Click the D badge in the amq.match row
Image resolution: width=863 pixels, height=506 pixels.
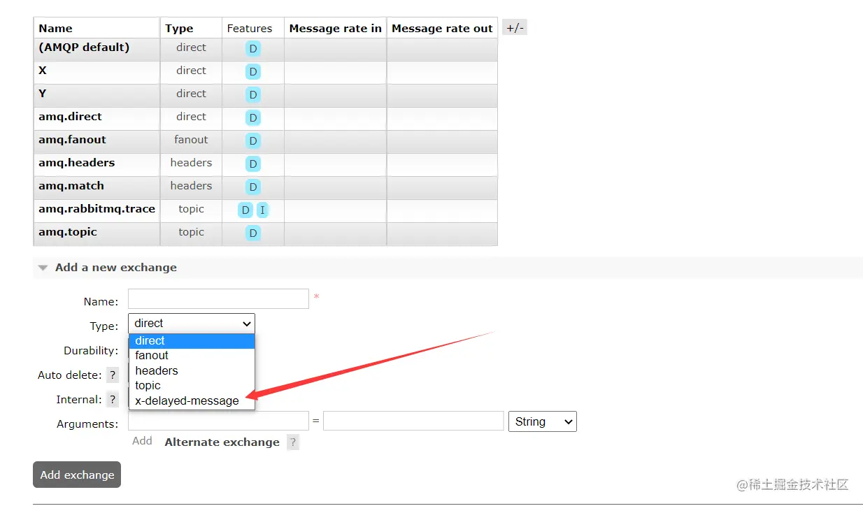[253, 187]
